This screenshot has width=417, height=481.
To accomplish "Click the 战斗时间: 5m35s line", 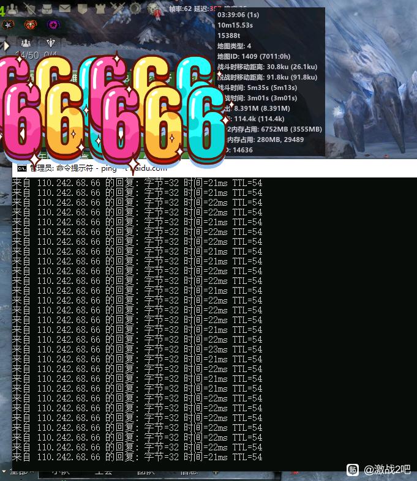I will coord(257,88).
